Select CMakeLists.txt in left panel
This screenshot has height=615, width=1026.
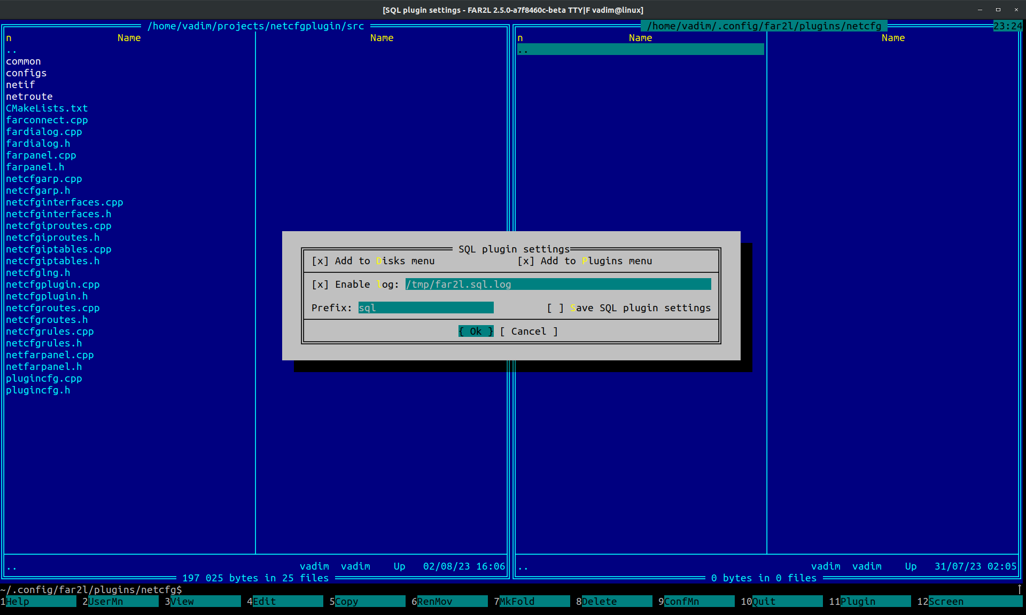46,108
